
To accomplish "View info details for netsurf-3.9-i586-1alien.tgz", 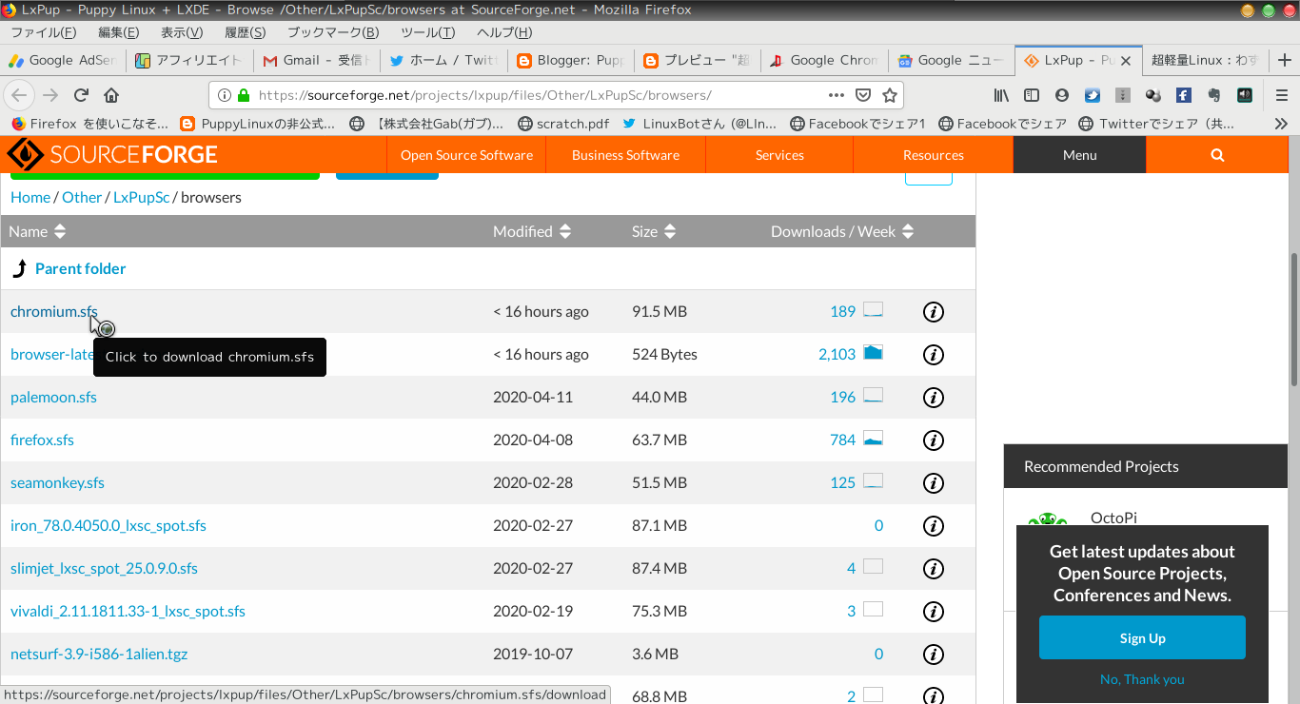I will [x=934, y=655].
